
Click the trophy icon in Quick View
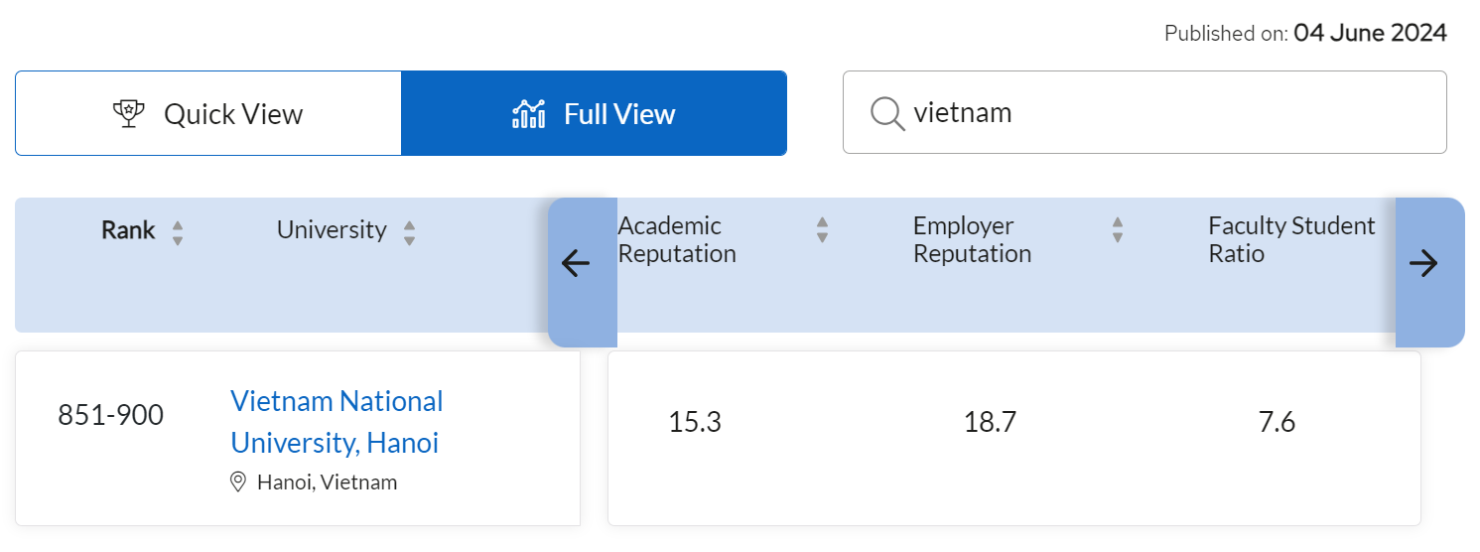click(x=129, y=114)
